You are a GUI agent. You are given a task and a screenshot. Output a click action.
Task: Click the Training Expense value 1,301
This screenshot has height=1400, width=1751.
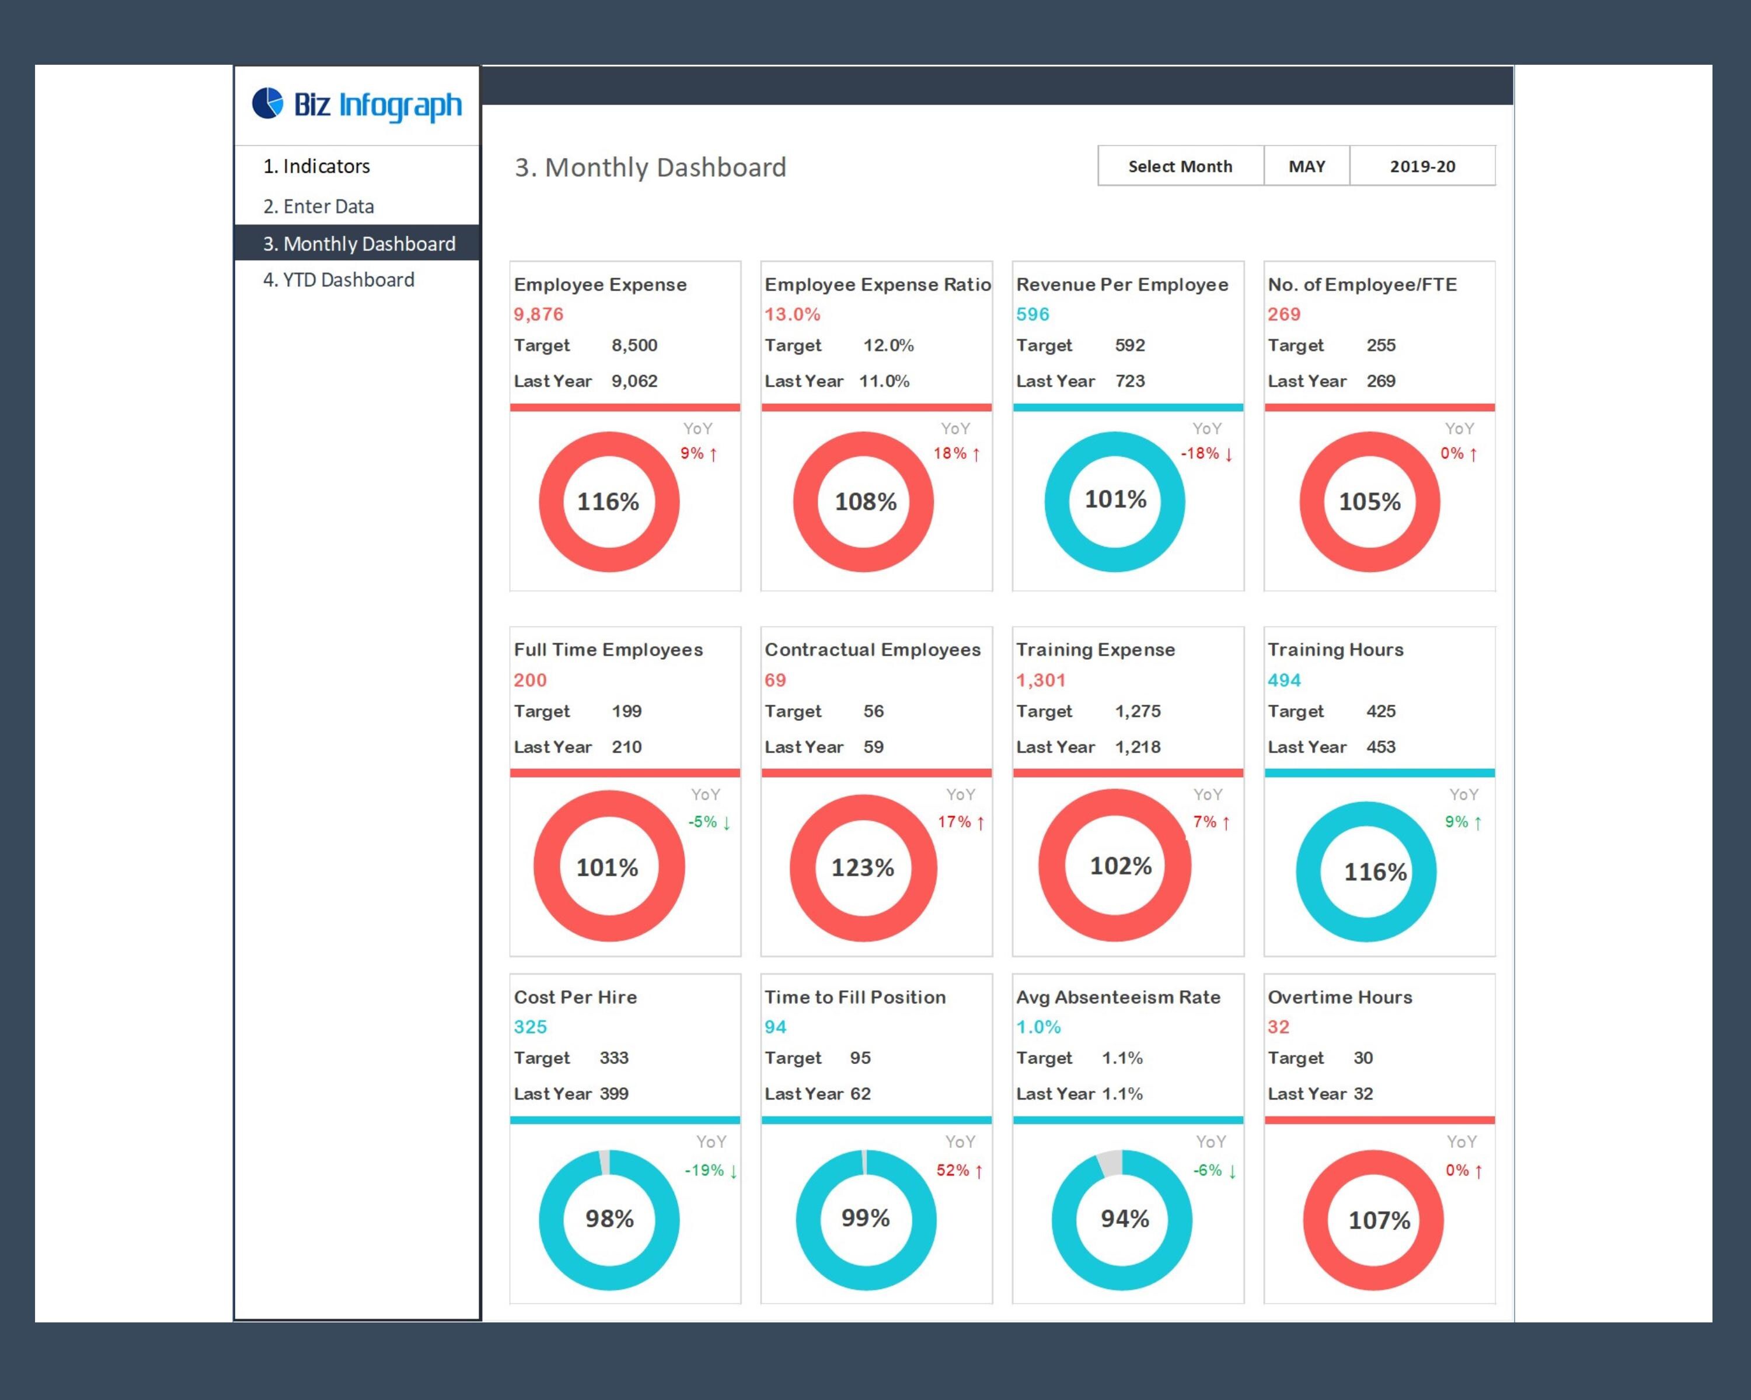(x=1040, y=680)
